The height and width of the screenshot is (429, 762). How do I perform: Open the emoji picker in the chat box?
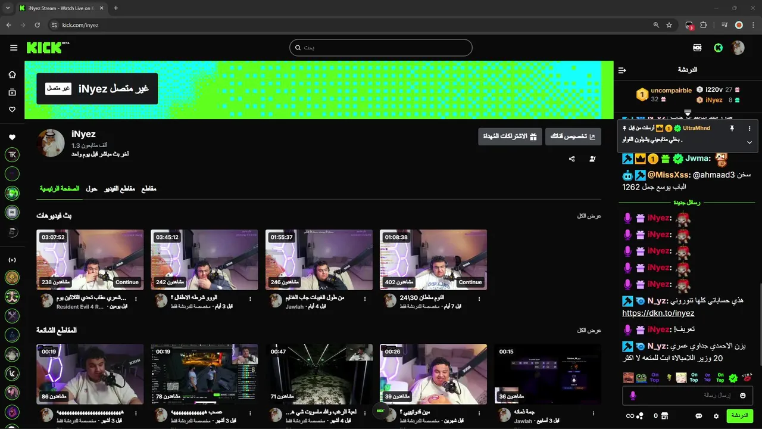point(743,395)
